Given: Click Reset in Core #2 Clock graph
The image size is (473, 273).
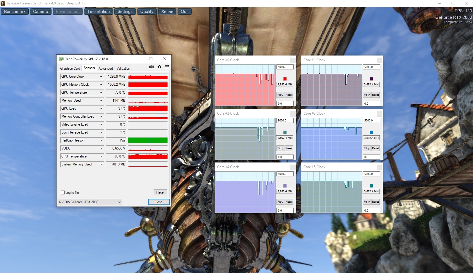Looking at the screenshot, I should point(289,148).
